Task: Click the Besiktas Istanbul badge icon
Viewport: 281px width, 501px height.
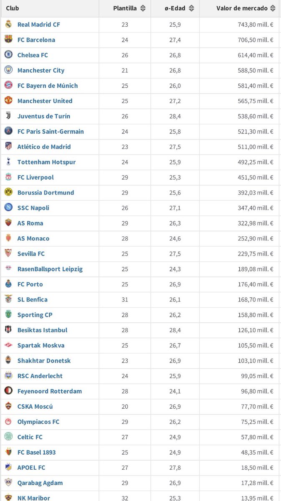Action: tap(8, 330)
